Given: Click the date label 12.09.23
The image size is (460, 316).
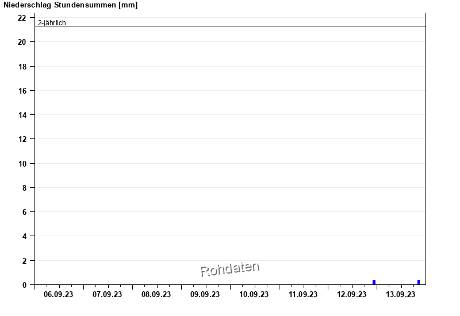Looking at the screenshot, I should 352,294.
